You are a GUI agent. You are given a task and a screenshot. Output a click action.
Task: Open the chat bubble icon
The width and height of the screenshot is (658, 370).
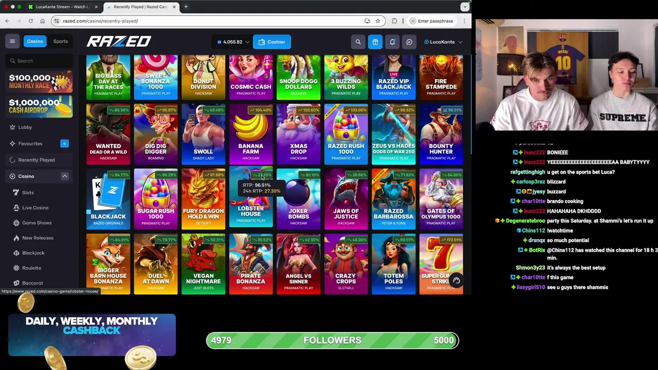point(409,42)
